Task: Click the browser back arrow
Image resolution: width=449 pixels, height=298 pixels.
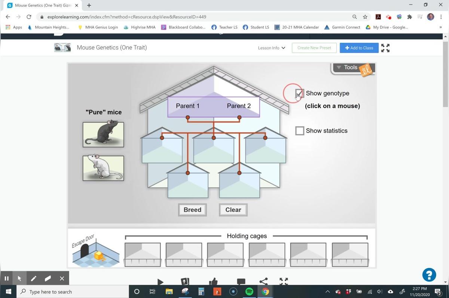Action: point(8,17)
